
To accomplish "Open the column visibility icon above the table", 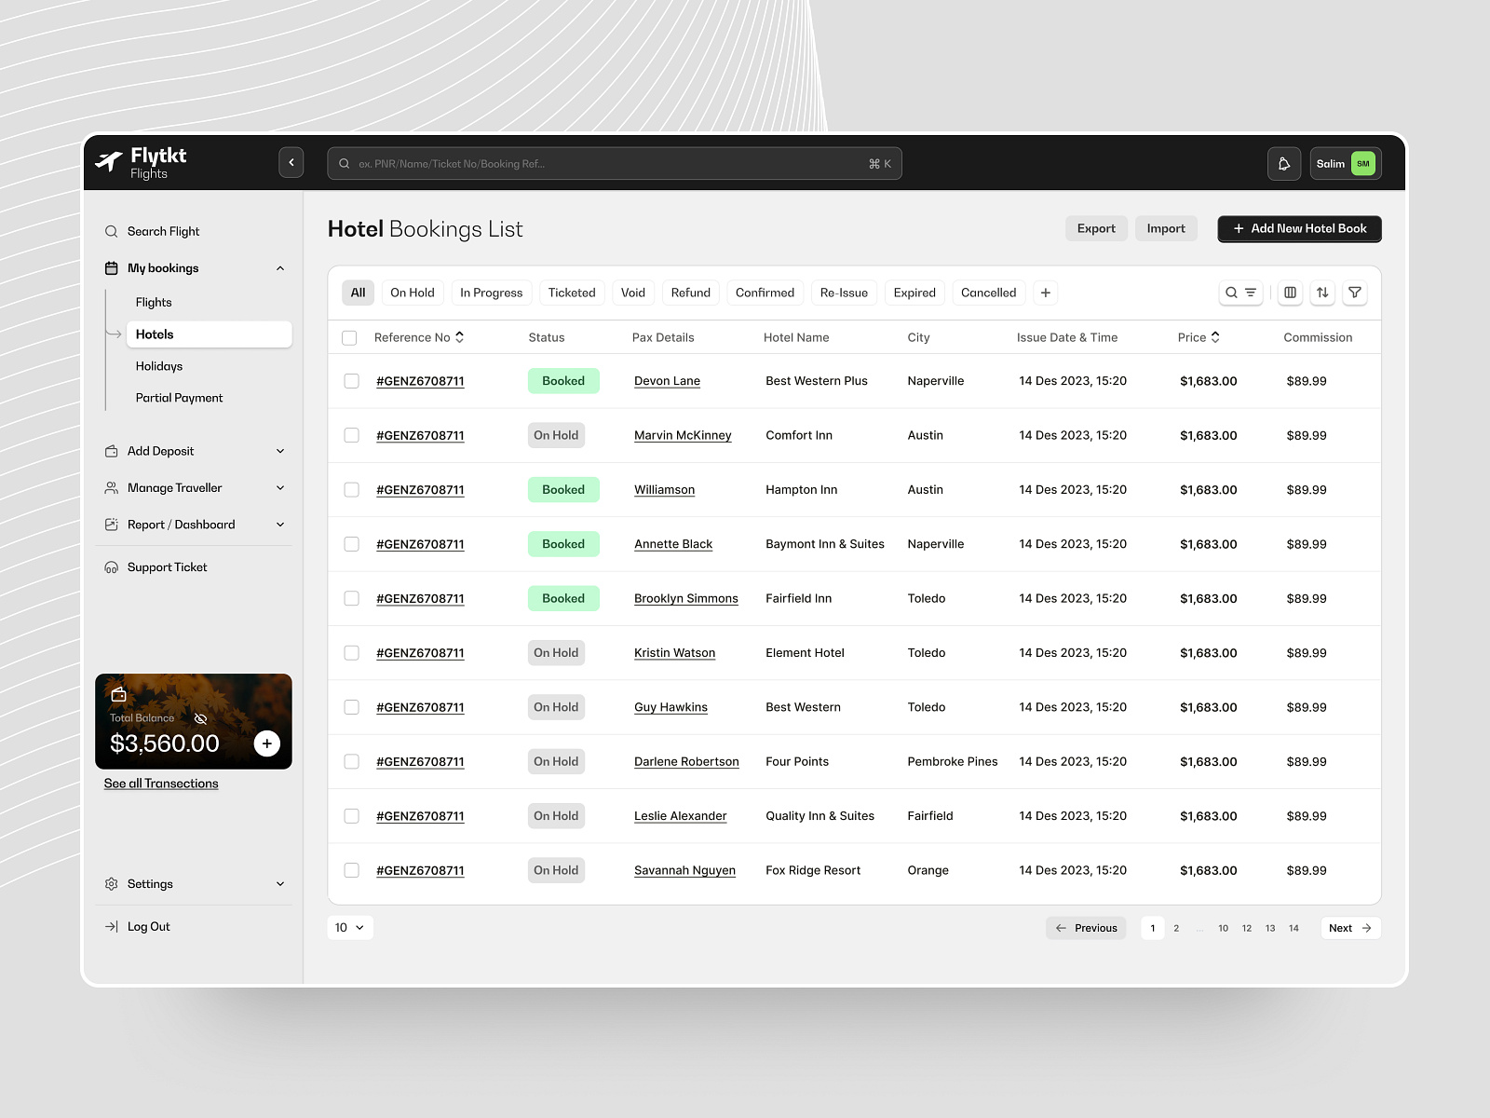I will pos(1290,293).
